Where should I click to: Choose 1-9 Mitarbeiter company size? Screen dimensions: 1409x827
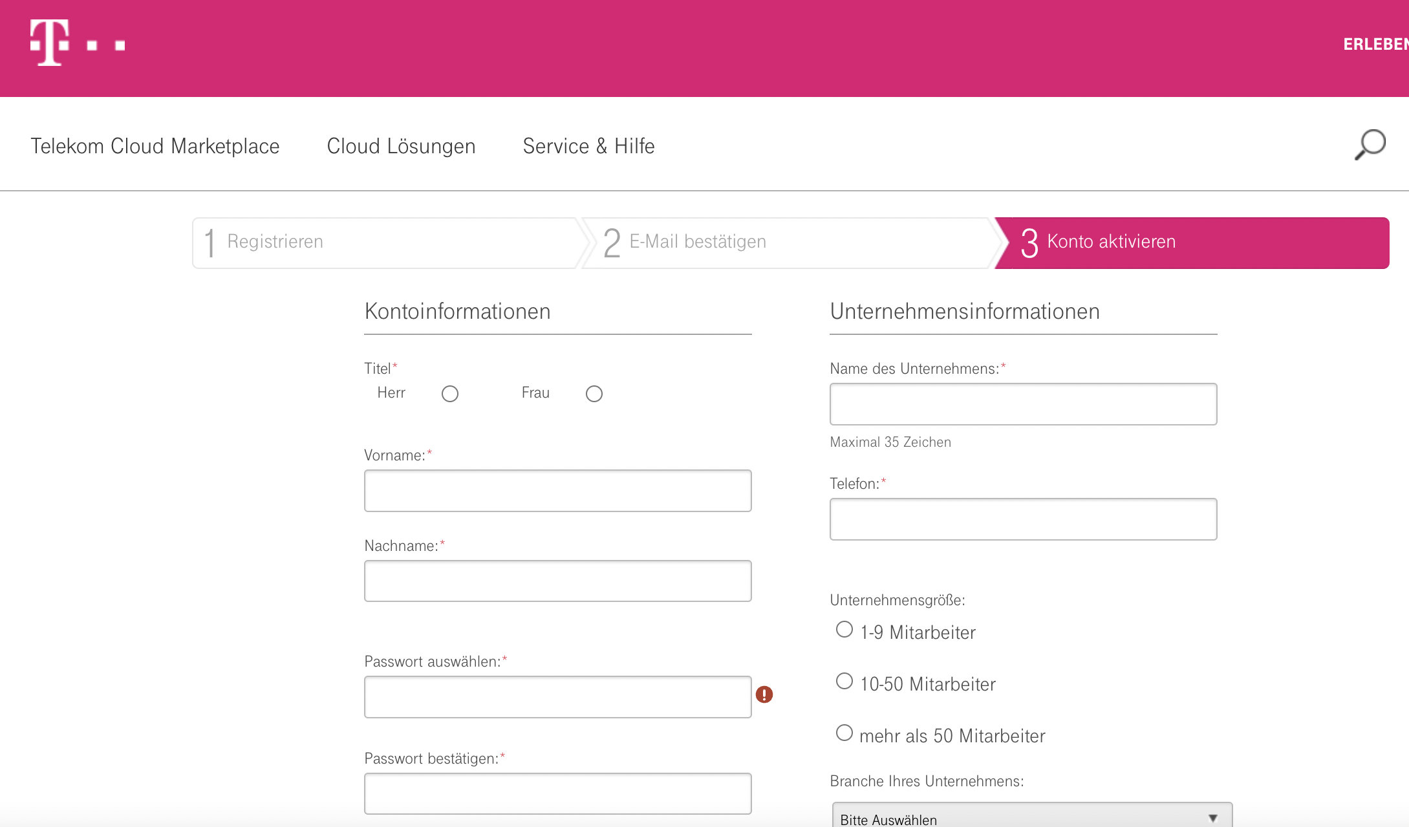coord(844,629)
